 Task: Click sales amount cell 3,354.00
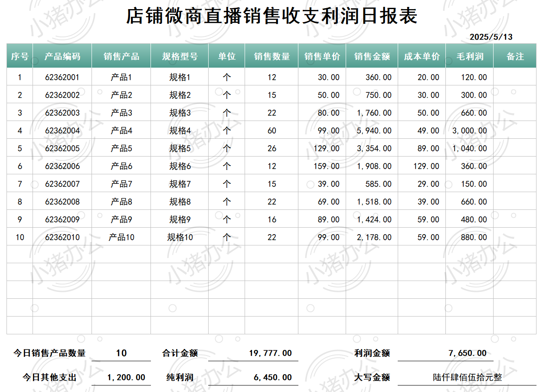372,148
